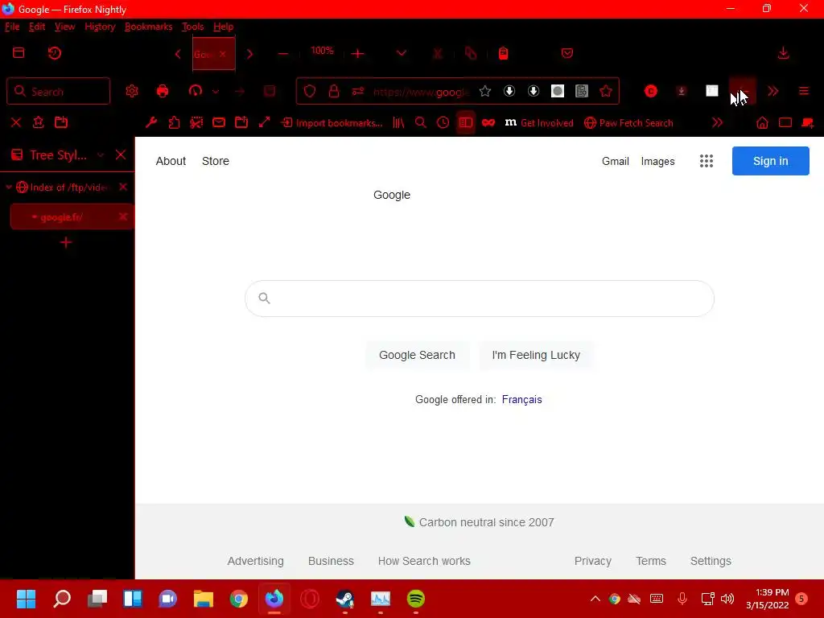The width and height of the screenshot is (824, 618).
Task: Click the history clock-arrow icon
Action: pyautogui.click(x=54, y=53)
